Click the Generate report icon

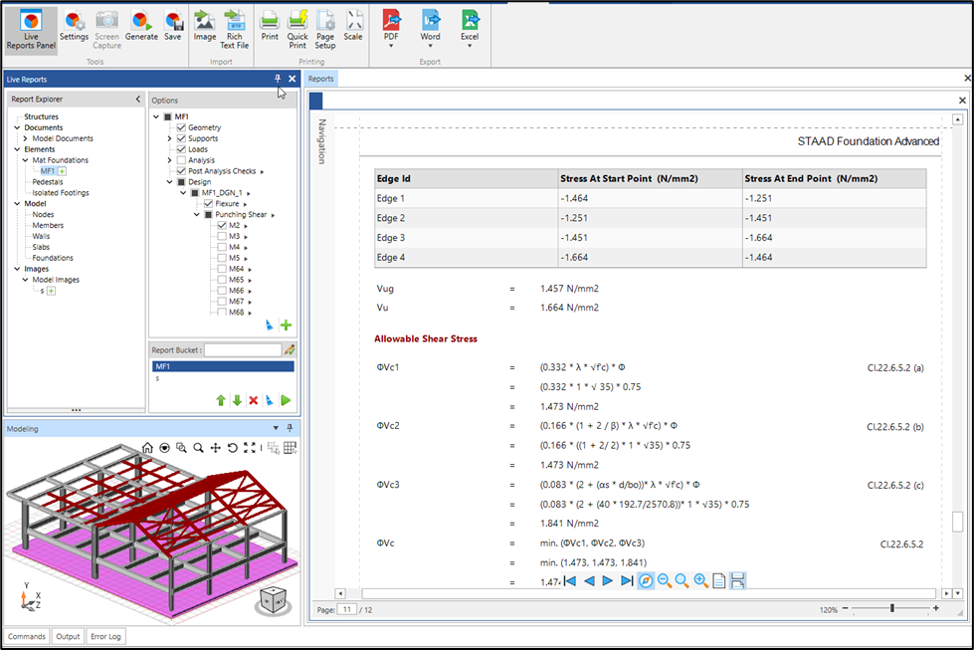point(141,26)
